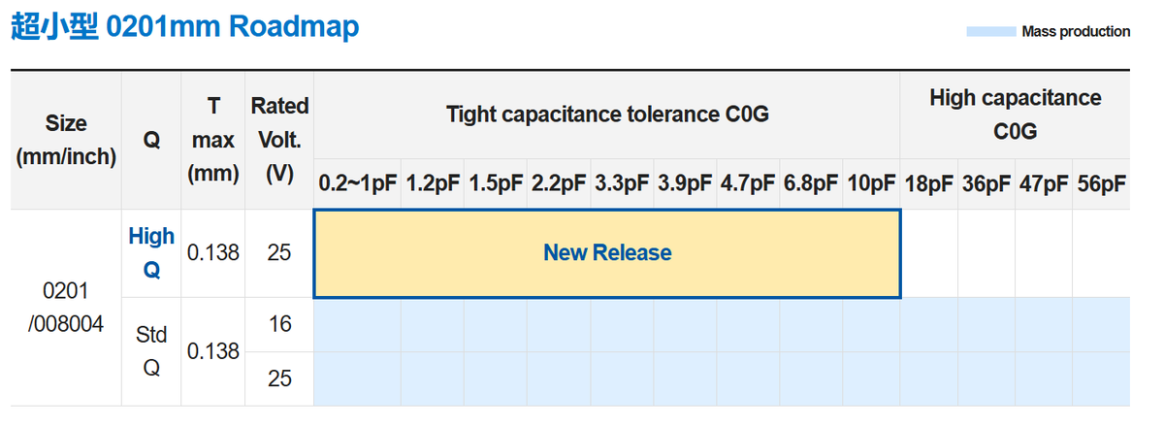
Task: Click the New Release highlighted block
Action: coord(607,253)
